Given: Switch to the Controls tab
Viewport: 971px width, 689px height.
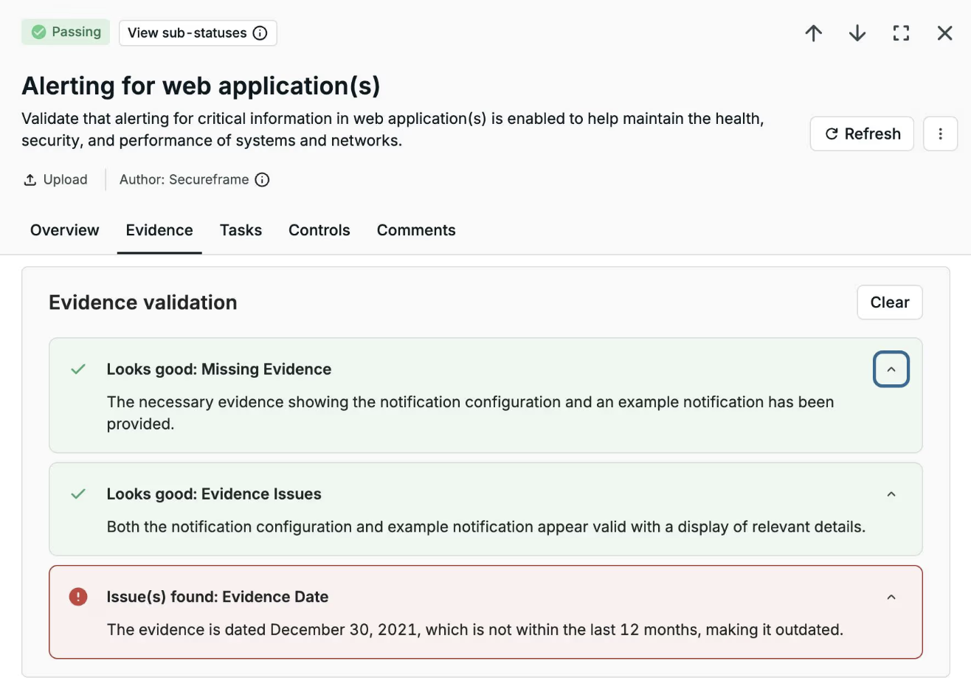Looking at the screenshot, I should pyautogui.click(x=319, y=230).
